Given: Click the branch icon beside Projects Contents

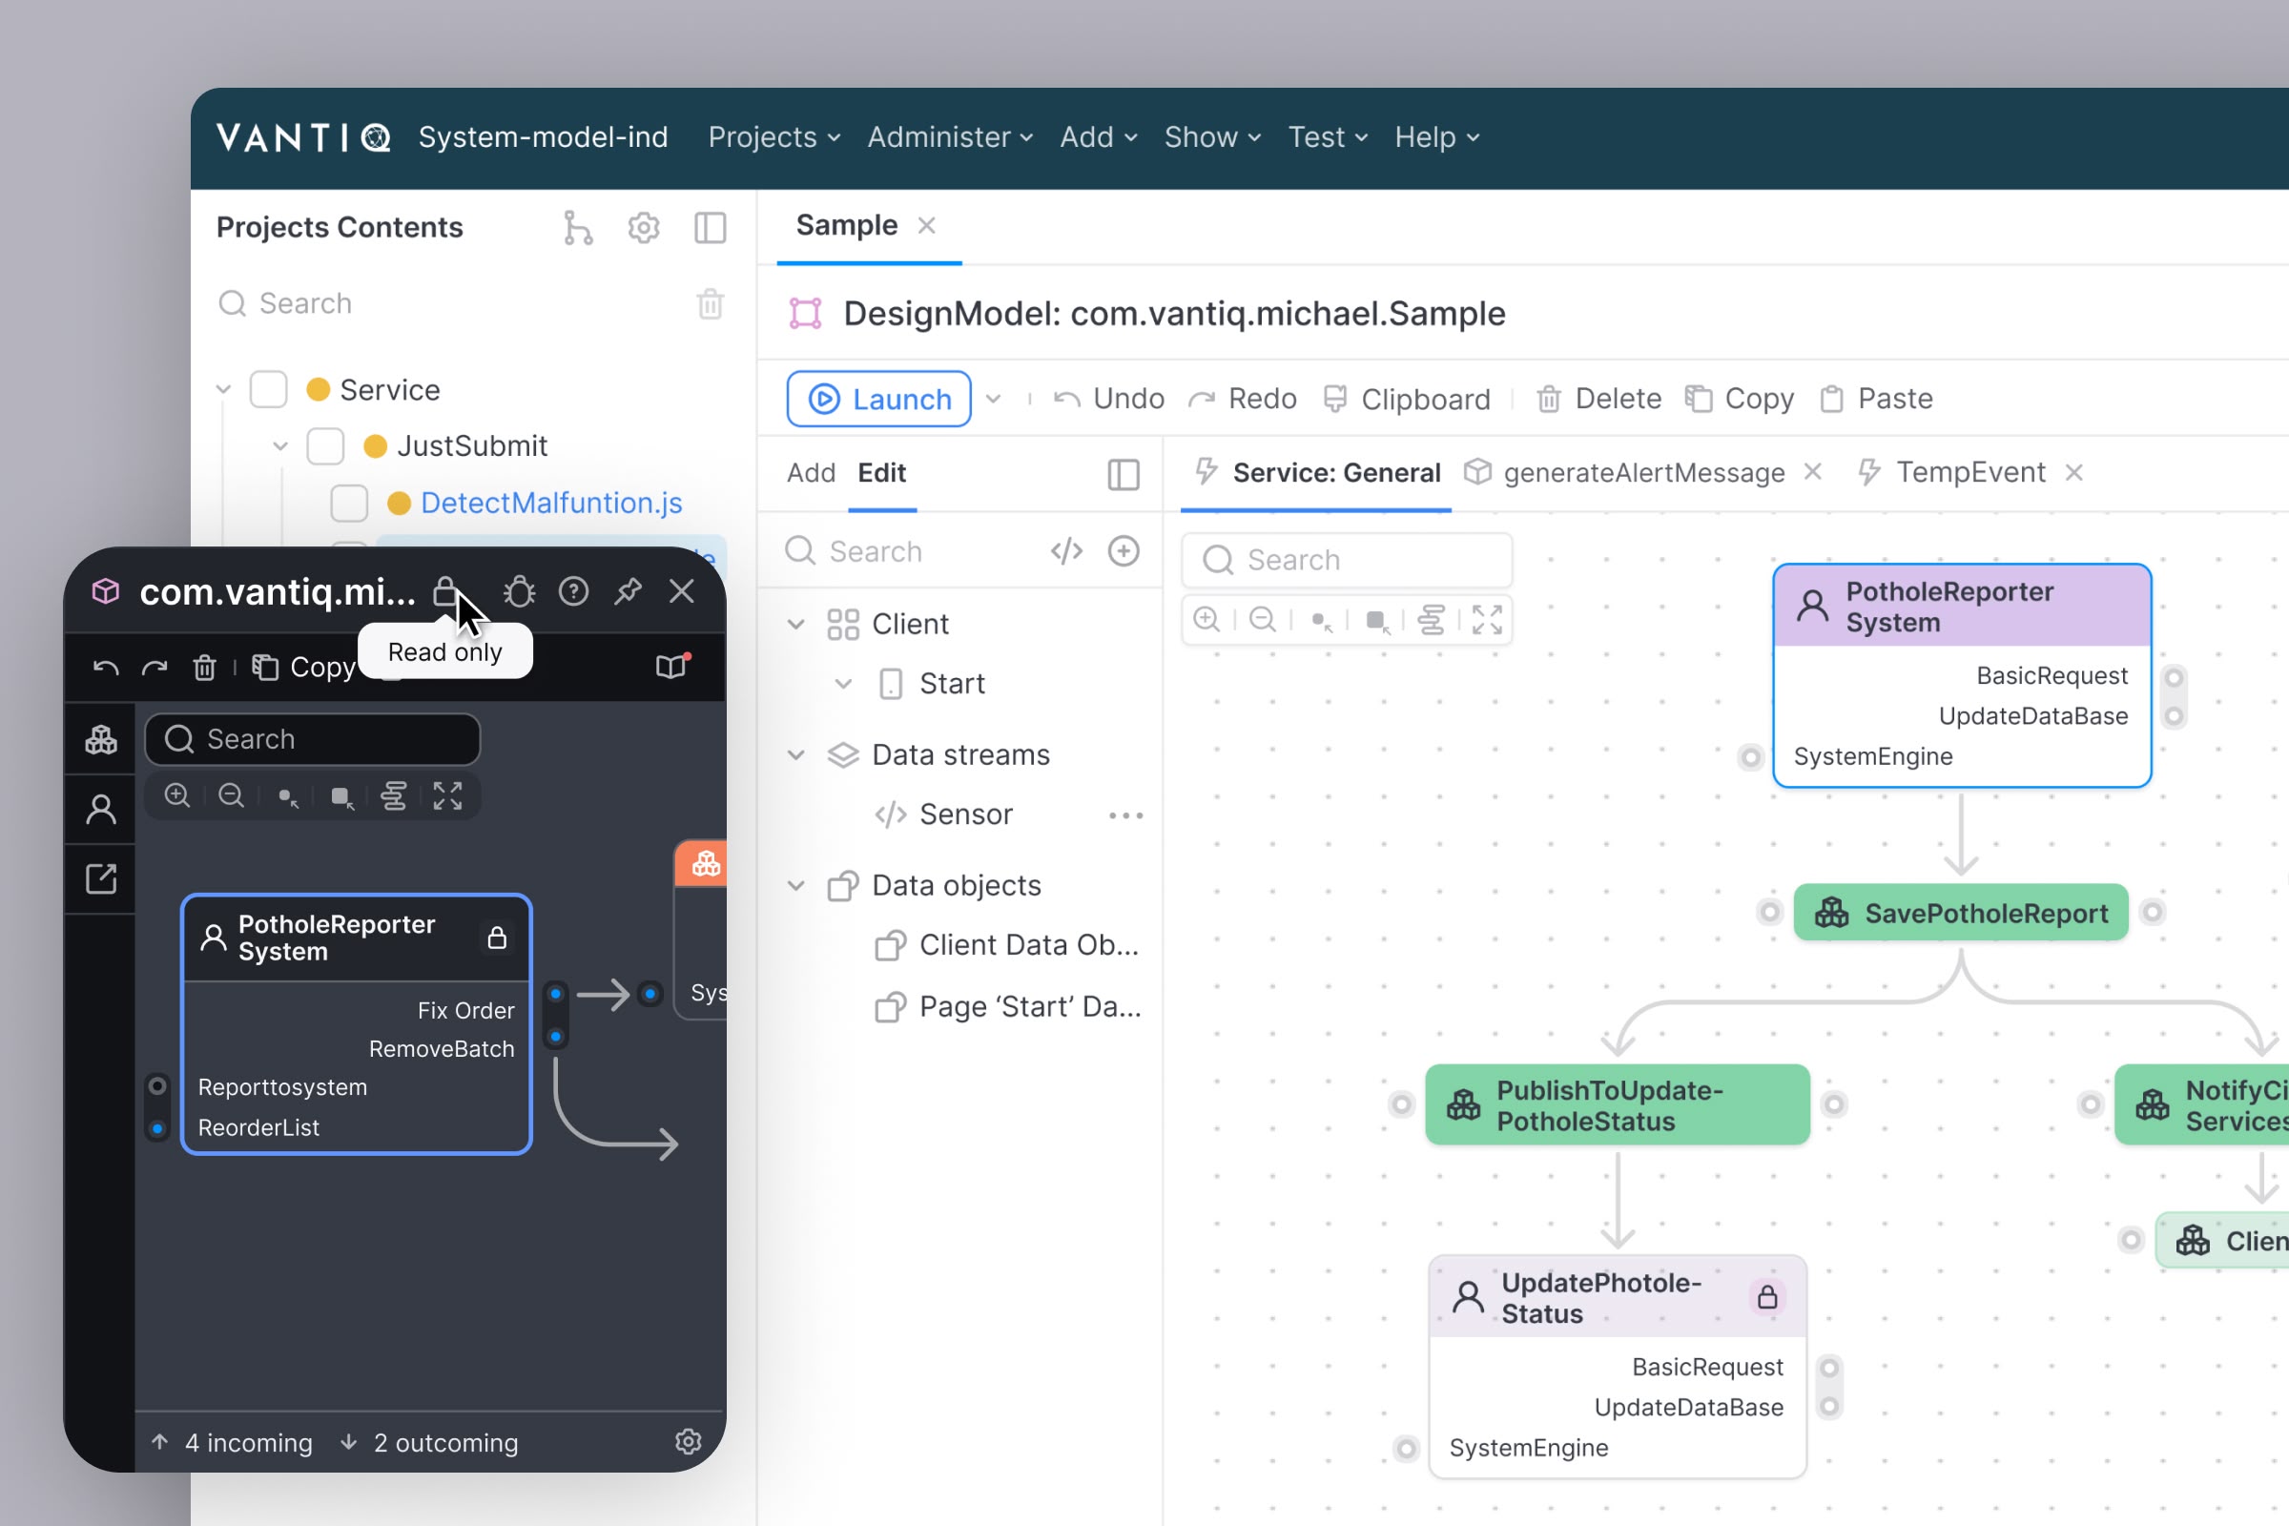Looking at the screenshot, I should click(x=578, y=228).
